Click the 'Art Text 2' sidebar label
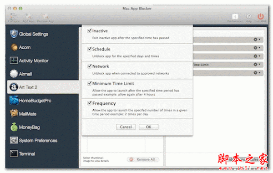This screenshot has width=273, height=173. [28, 87]
